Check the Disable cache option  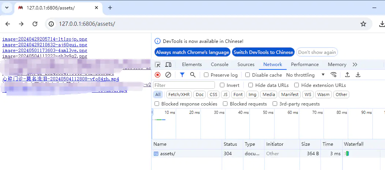248,75
